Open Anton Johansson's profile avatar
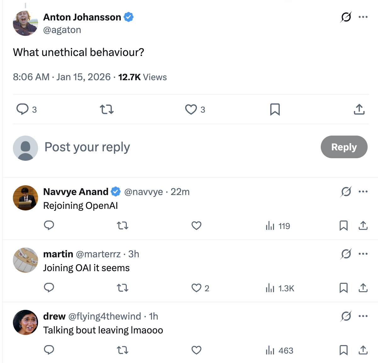The height and width of the screenshot is (363, 378). (25, 24)
